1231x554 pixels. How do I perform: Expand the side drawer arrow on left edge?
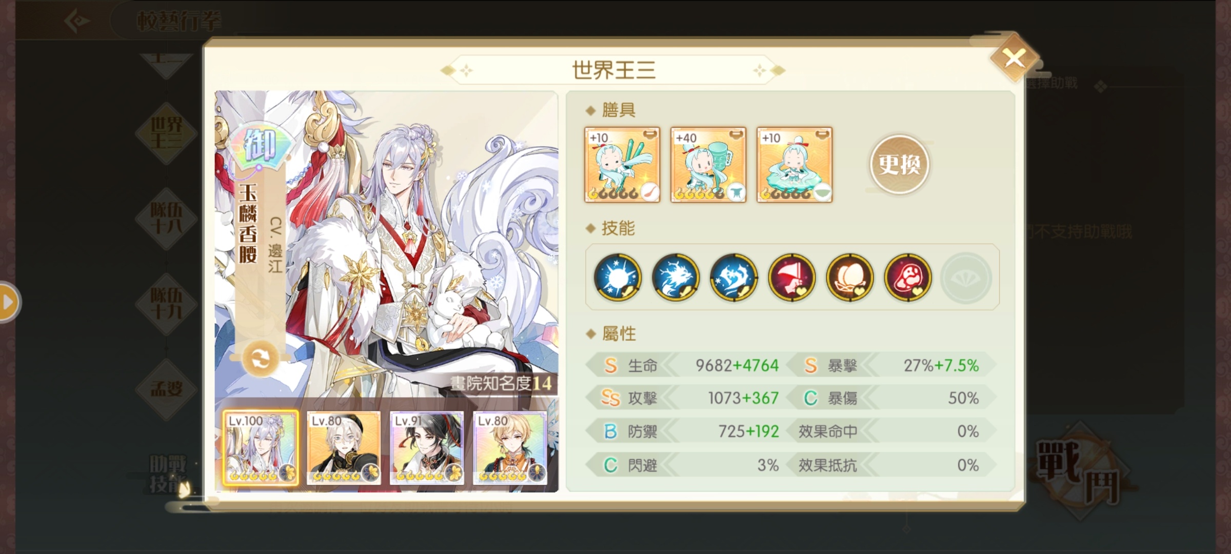[x=9, y=302]
